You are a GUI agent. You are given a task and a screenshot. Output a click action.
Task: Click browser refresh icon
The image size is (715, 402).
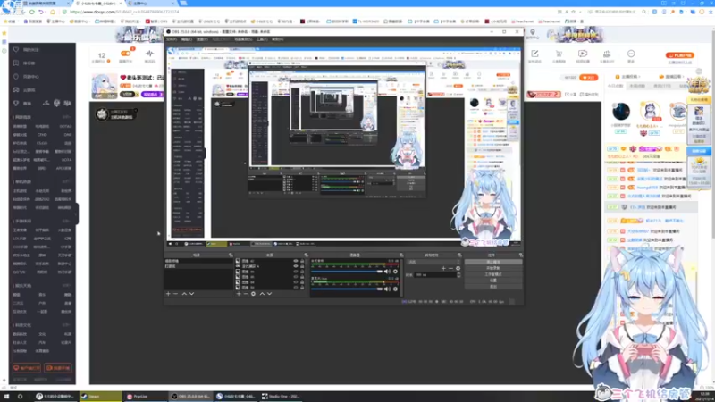pos(32,12)
